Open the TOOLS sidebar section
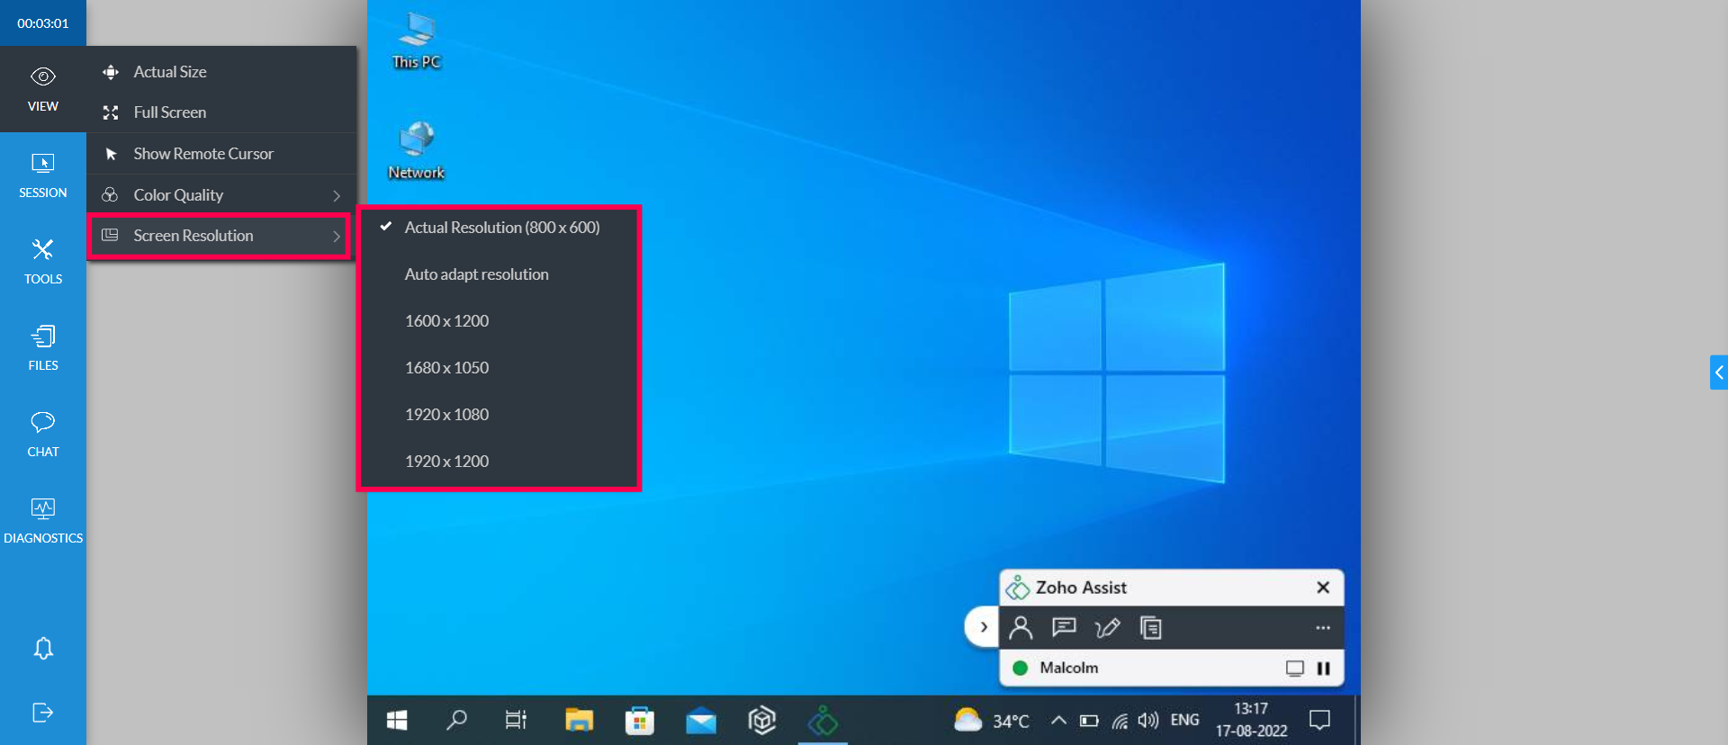1728x745 pixels. [43, 262]
